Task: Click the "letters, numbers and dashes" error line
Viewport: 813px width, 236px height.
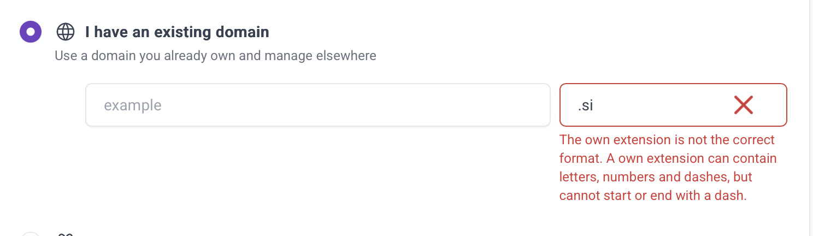Action: (x=656, y=177)
